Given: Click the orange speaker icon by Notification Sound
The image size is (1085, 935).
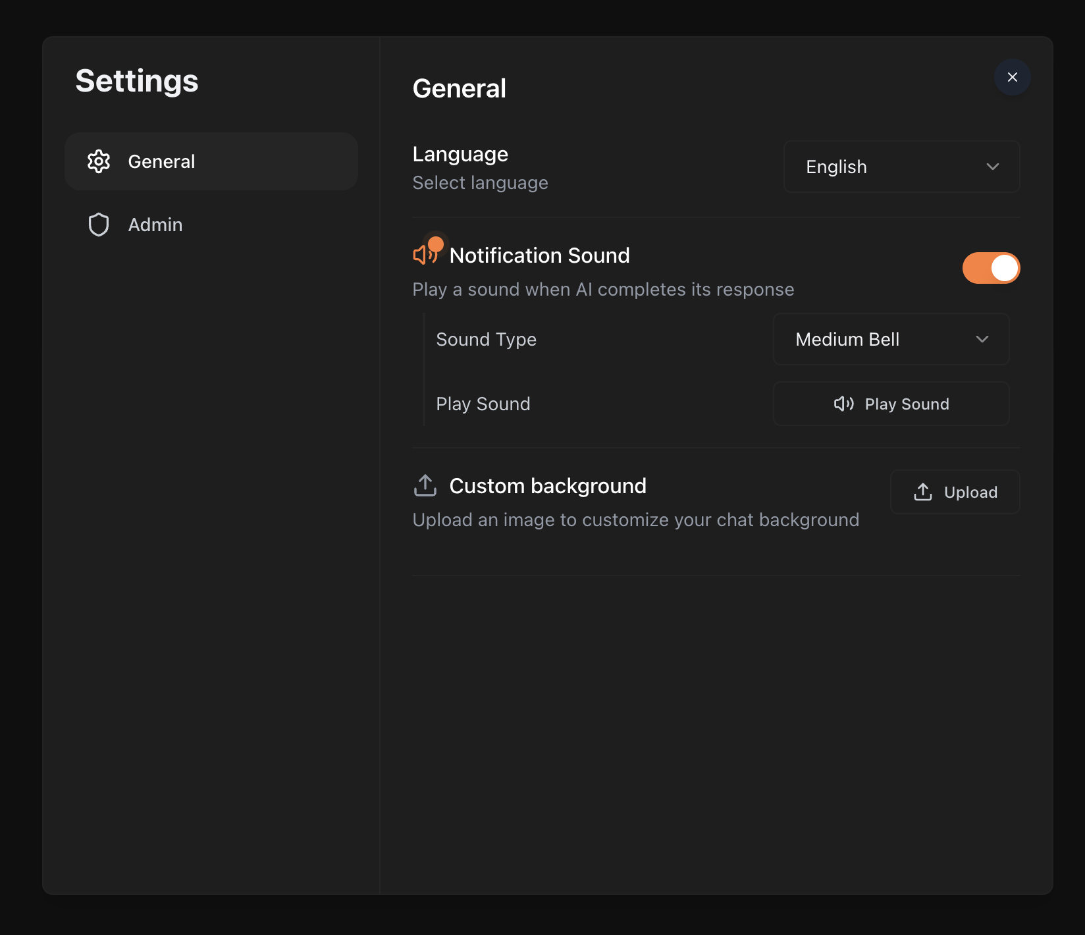Looking at the screenshot, I should coord(421,255).
